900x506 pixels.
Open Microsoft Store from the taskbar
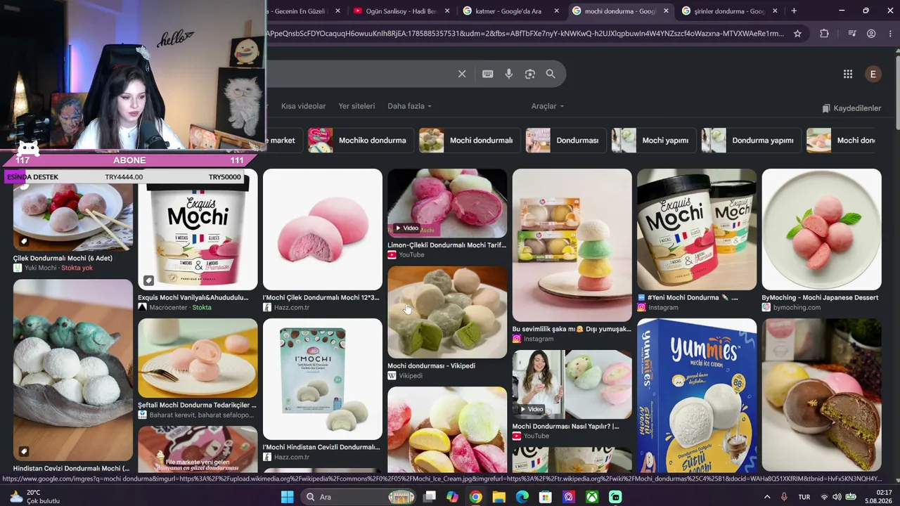[545, 497]
